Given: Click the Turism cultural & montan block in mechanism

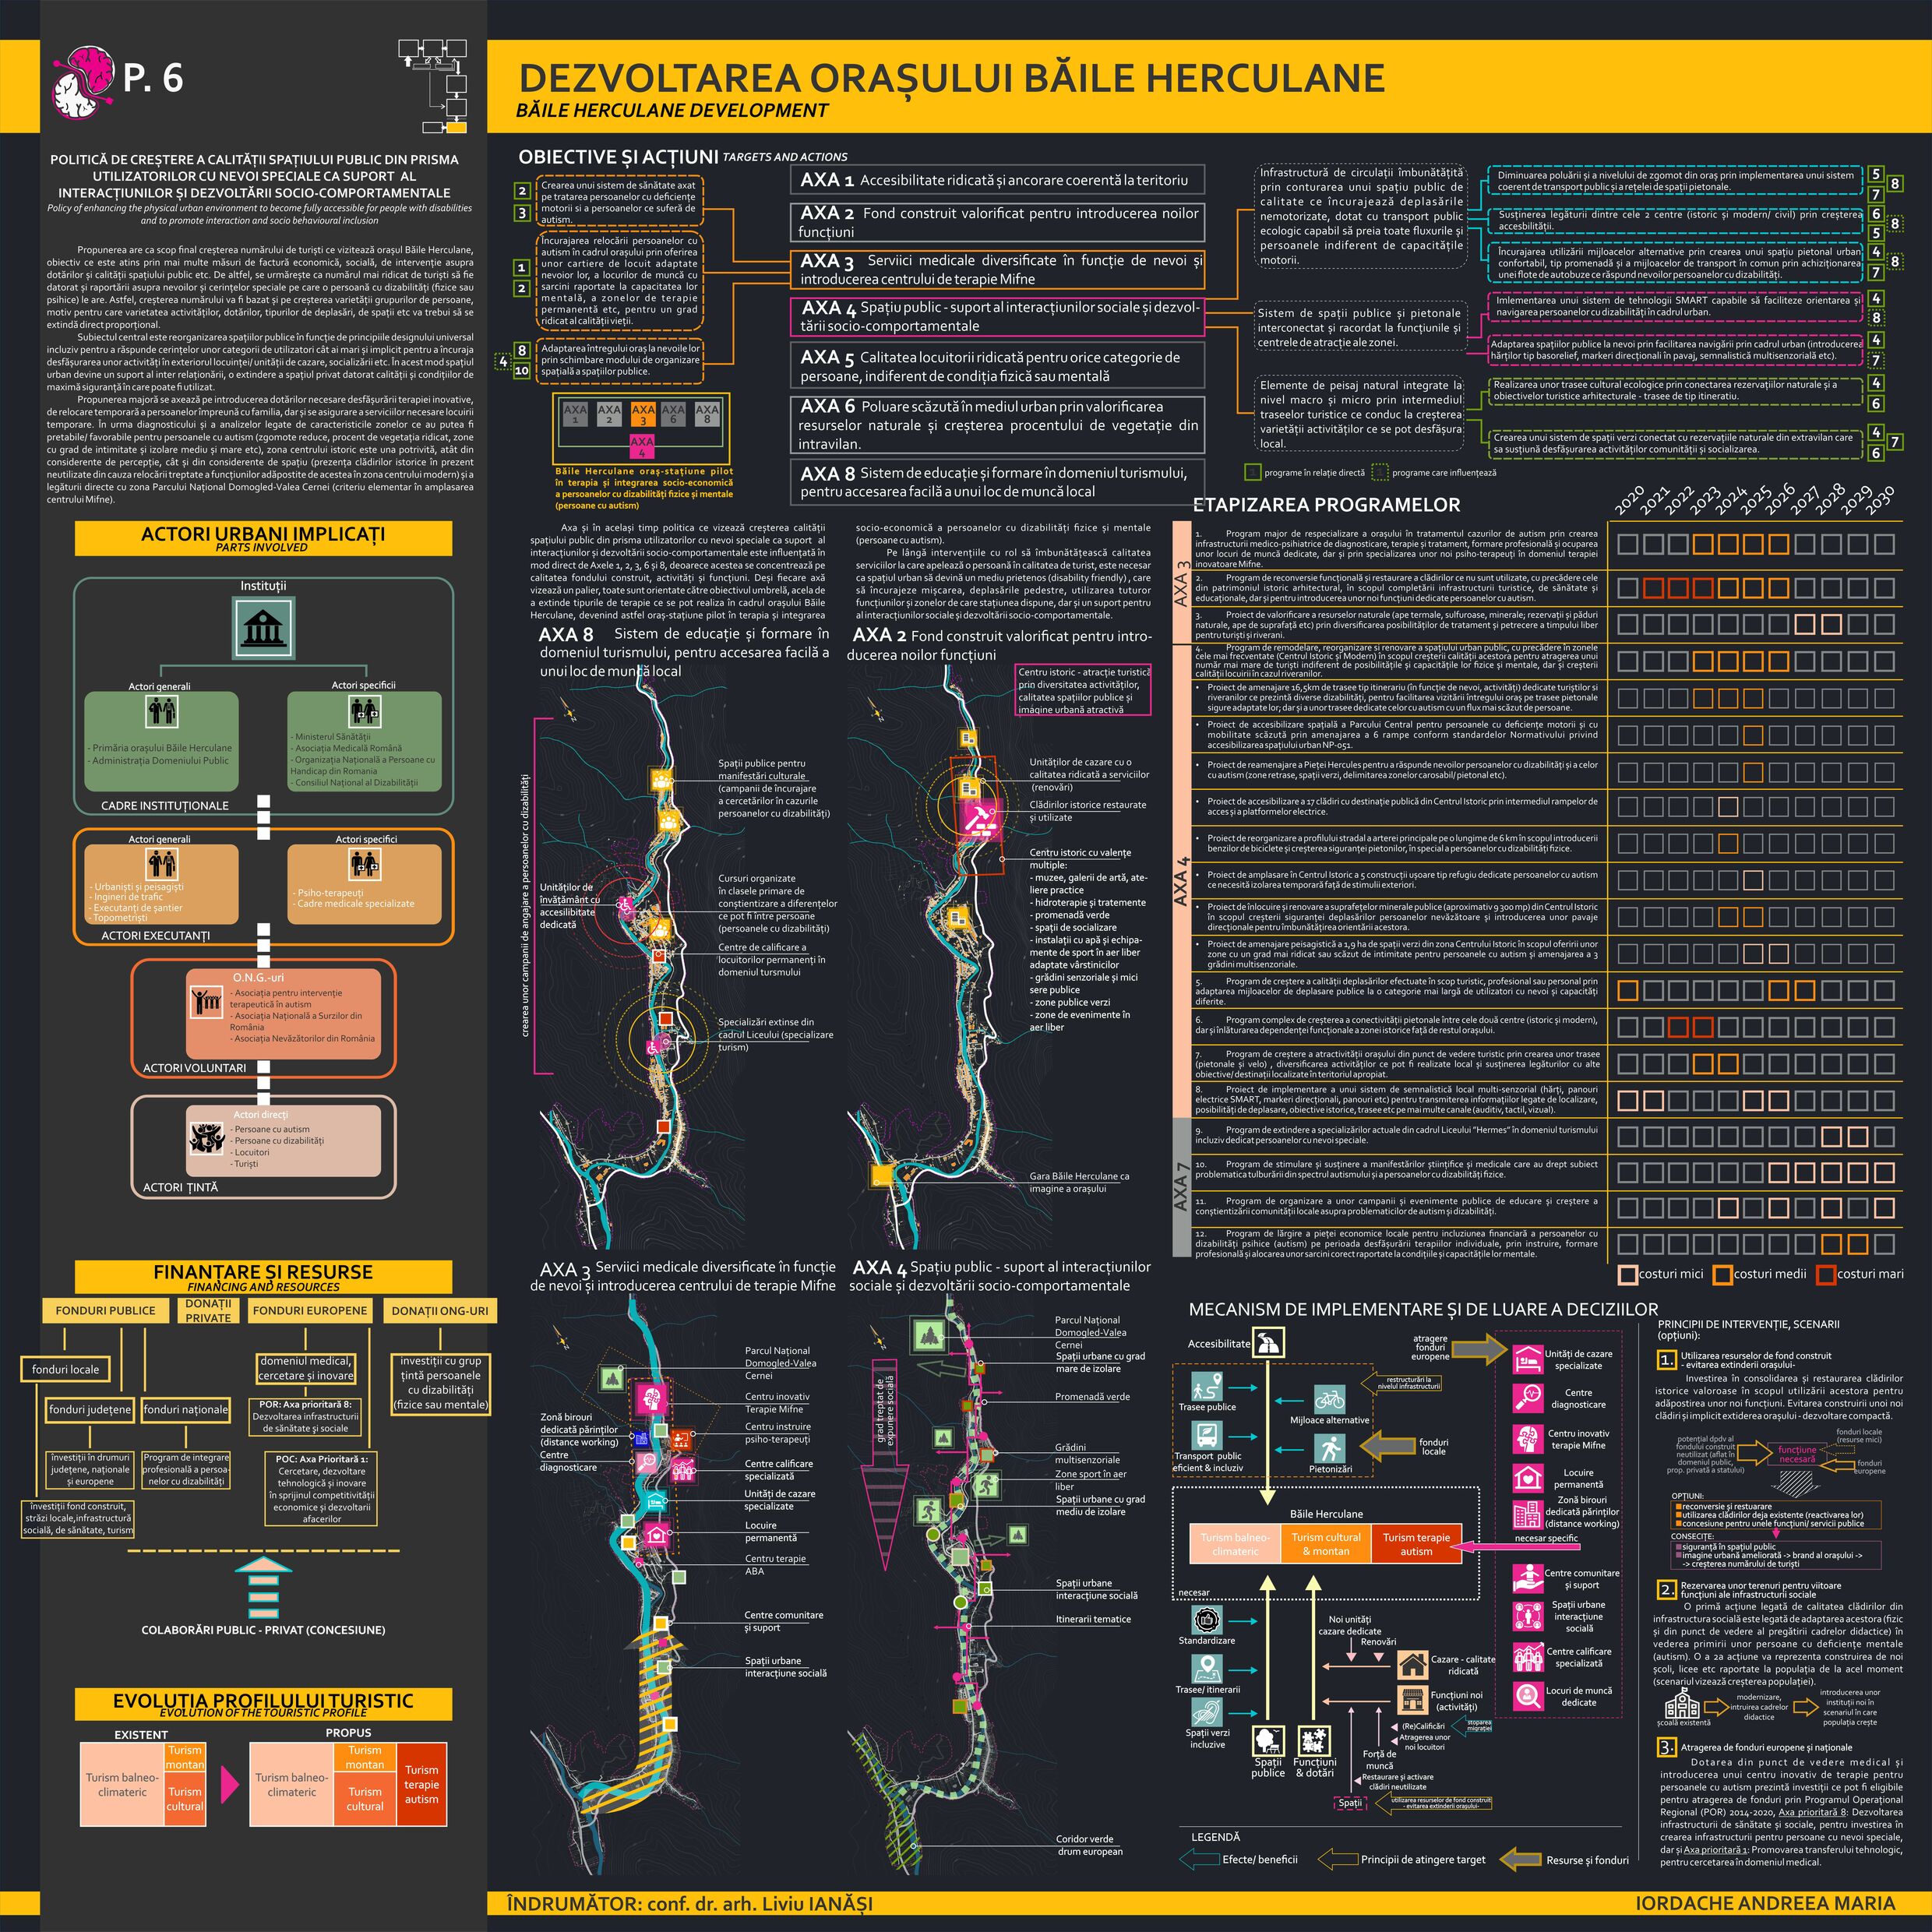Looking at the screenshot, I should pos(1326,1544).
